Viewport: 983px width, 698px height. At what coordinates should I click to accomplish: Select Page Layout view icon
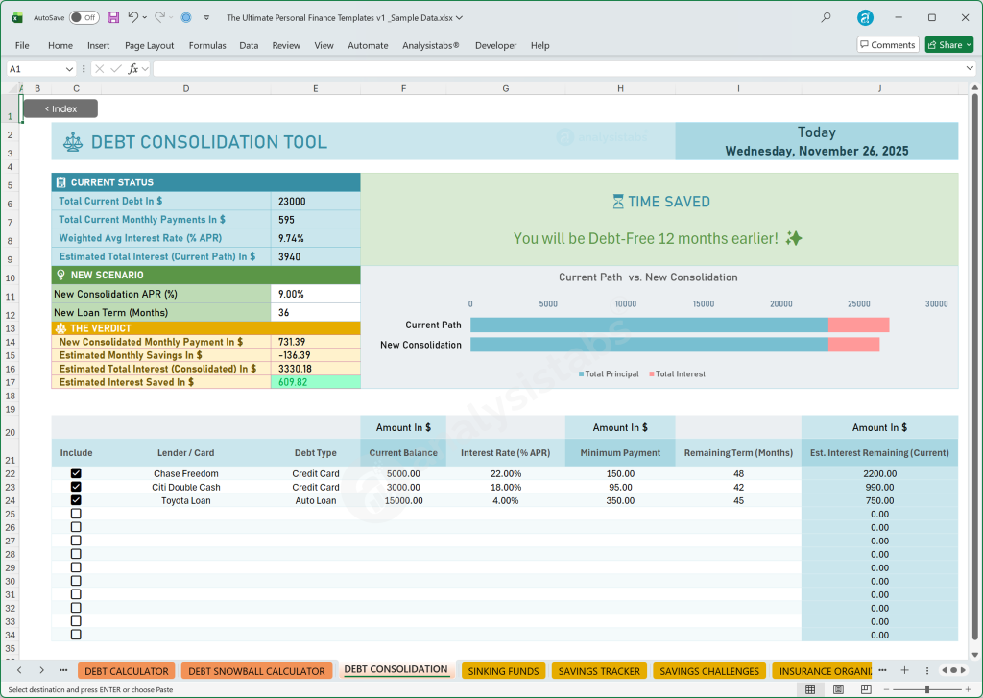point(838,689)
